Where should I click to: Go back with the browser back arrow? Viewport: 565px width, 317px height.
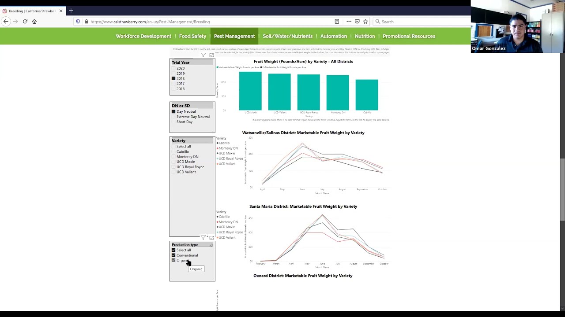6,21
